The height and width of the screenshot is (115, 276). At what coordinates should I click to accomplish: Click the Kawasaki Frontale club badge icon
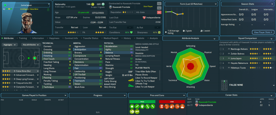point(111,7)
